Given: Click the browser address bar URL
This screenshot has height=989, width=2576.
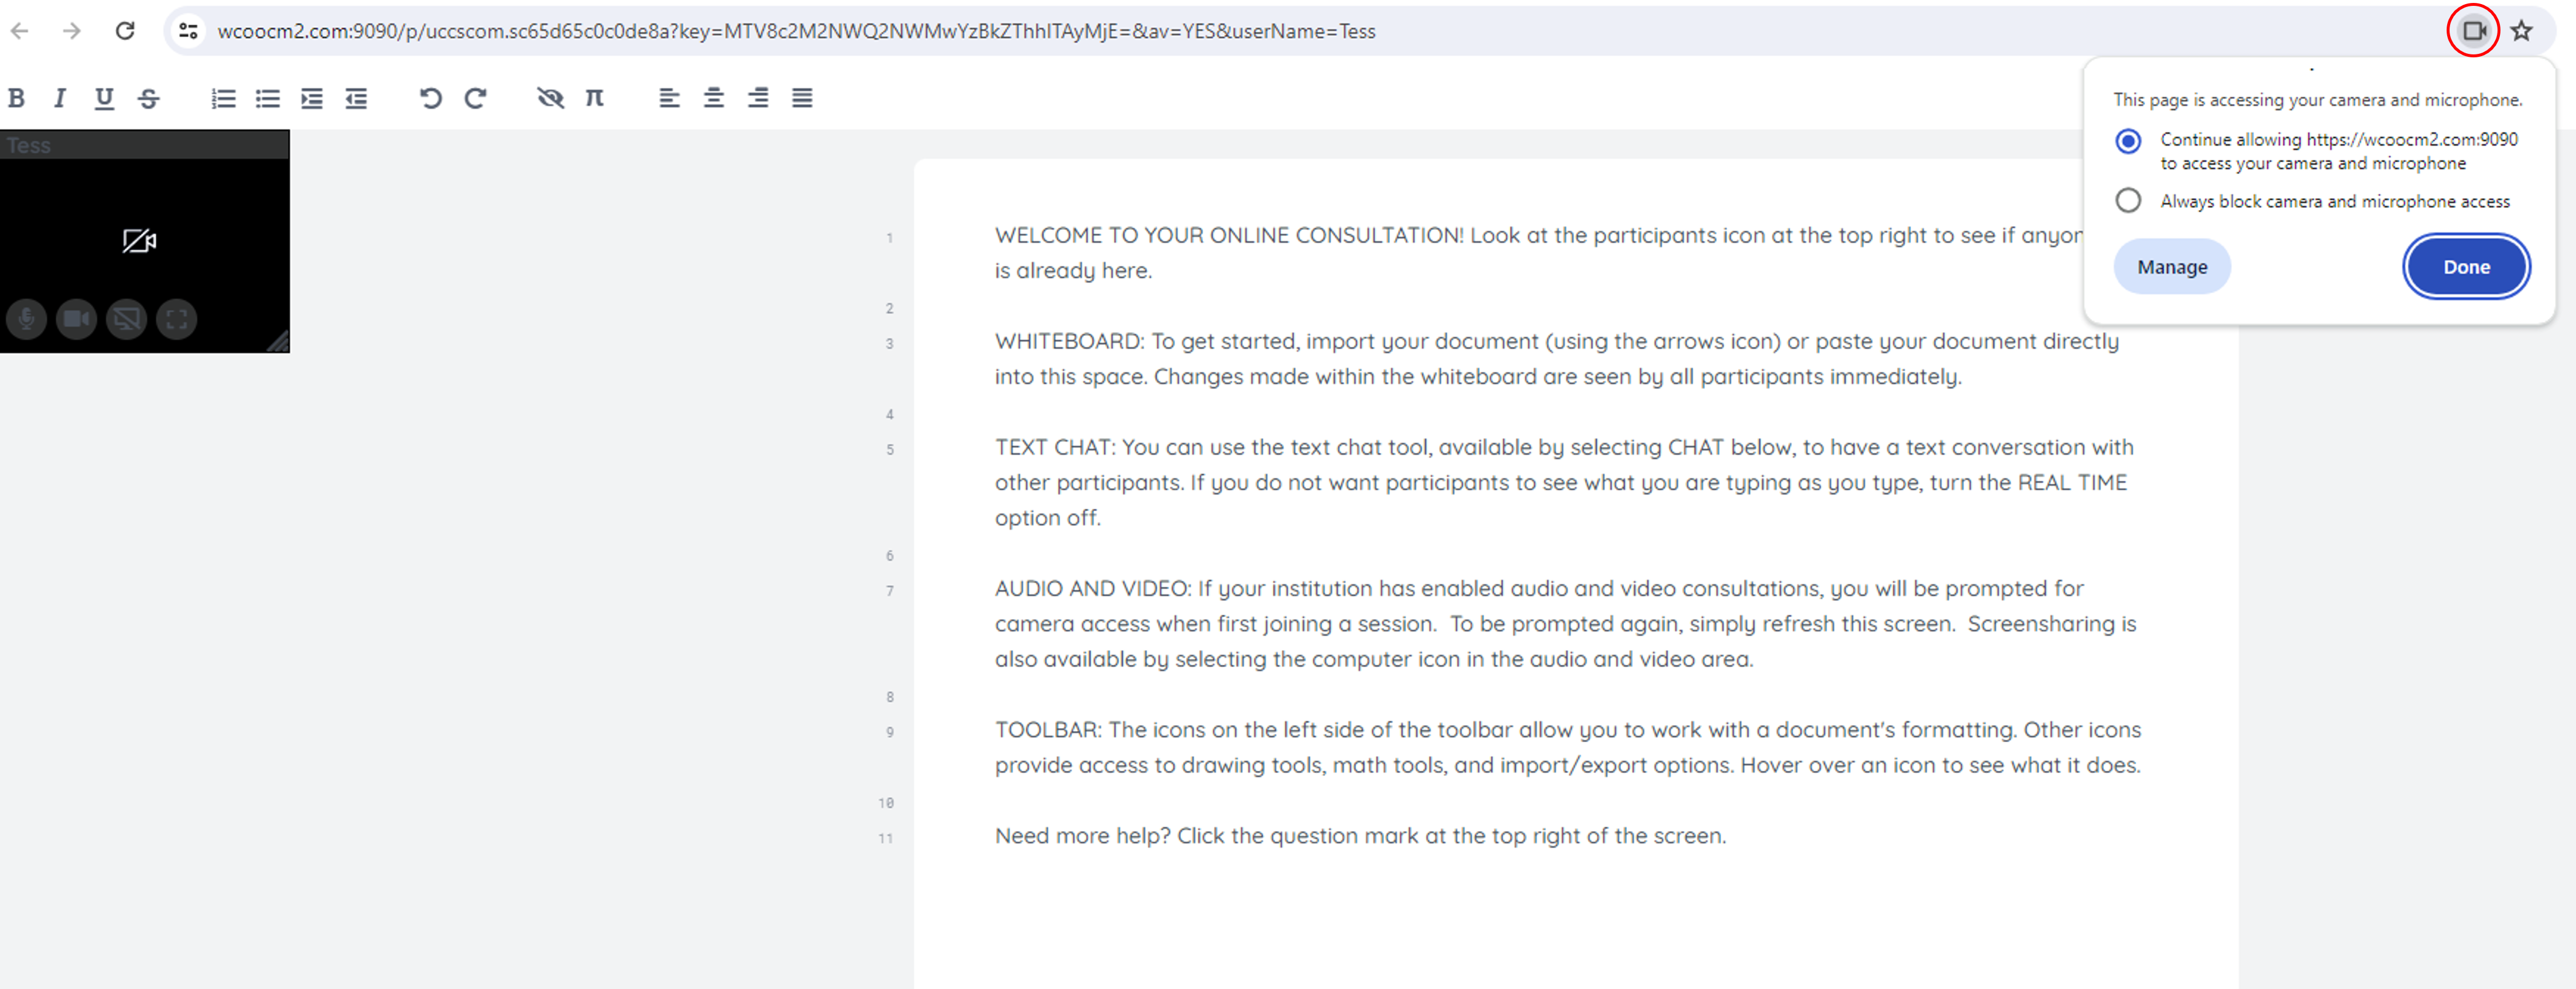Looking at the screenshot, I should click(x=796, y=31).
